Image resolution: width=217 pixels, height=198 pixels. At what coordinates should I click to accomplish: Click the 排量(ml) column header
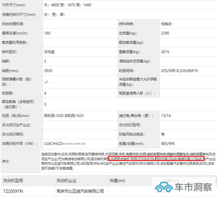(117, 180)
